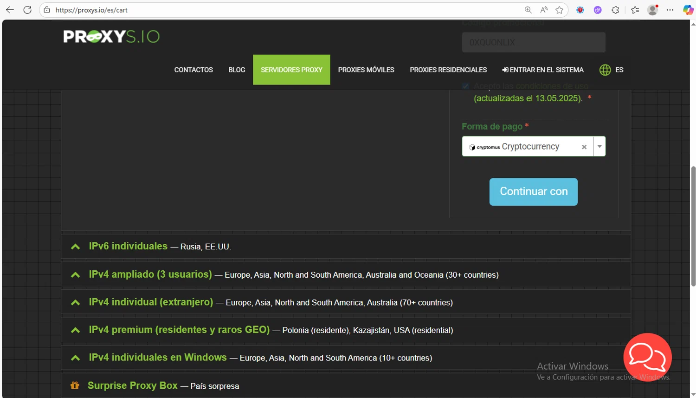The image size is (696, 398).
Task: Open the browser profile avatar
Action: 652,10
